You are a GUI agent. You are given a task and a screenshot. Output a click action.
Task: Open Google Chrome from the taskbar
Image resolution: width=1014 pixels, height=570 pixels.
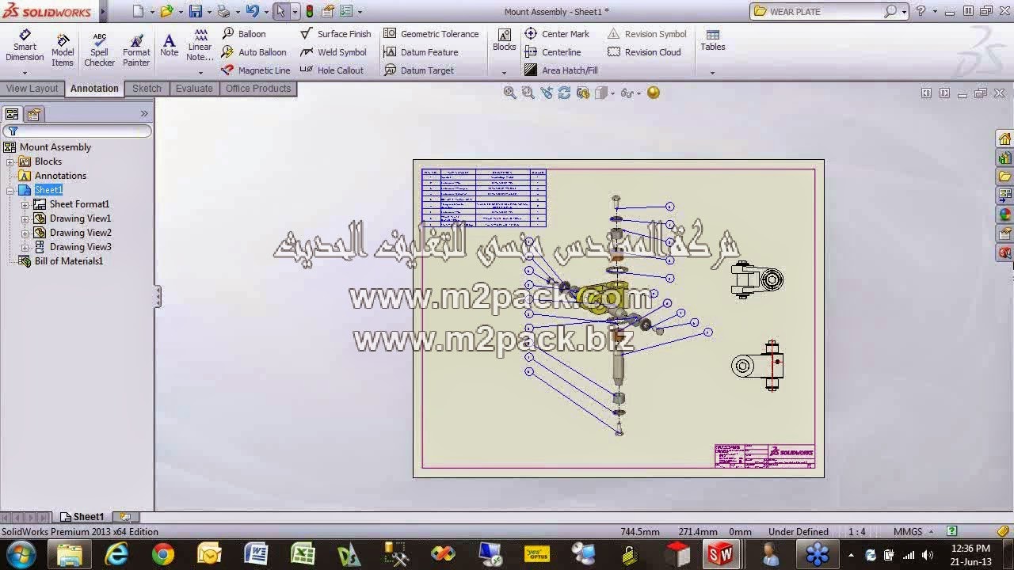tap(163, 554)
